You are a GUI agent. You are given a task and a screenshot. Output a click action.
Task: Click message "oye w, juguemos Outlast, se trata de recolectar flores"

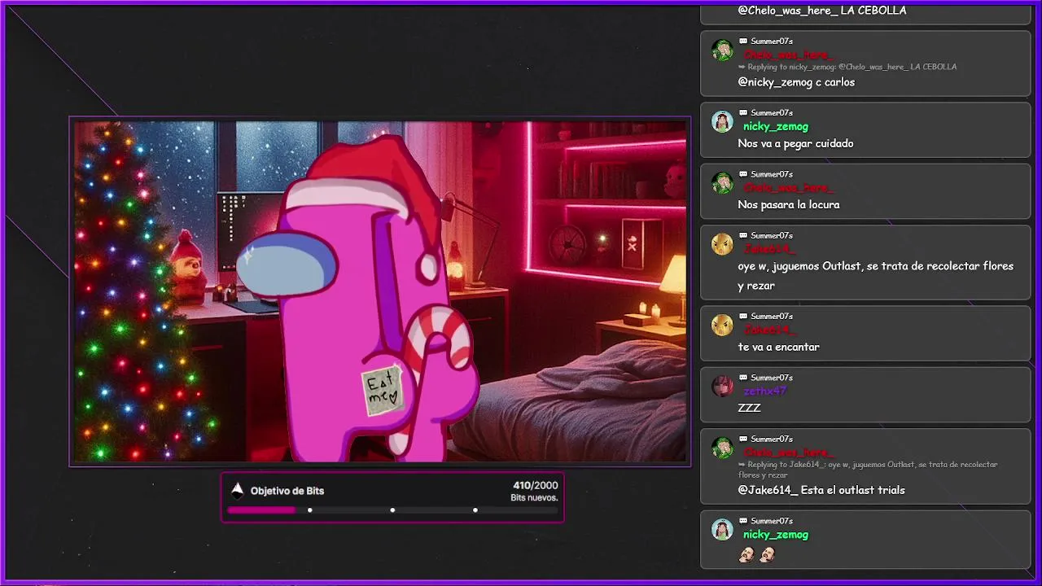point(876,266)
